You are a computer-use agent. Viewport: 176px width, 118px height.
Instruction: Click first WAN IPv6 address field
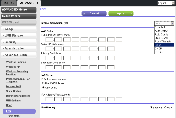click(x=49, y=40)
